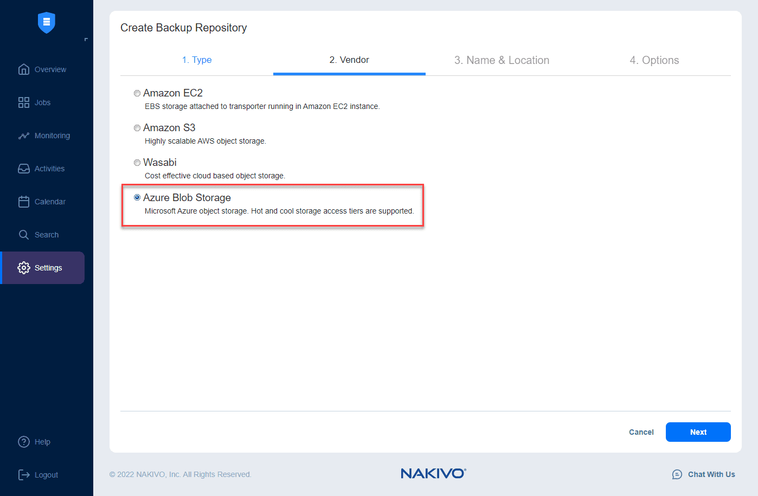Open Jobs in the sidebar menu
The width and height of the screenshot is (758, 496).
tap(43, 102)
